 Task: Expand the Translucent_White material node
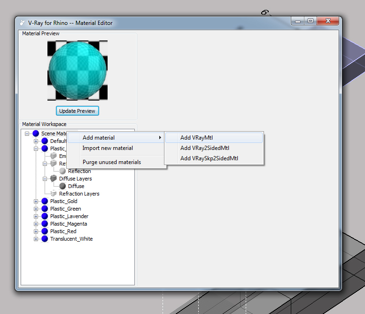(36, 239)
